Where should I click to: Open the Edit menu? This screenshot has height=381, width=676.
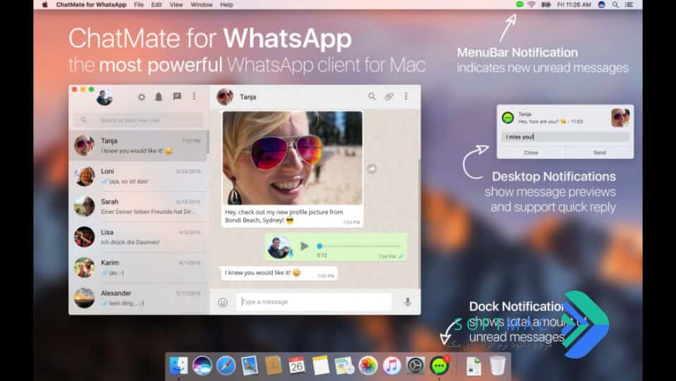[156, 5]
